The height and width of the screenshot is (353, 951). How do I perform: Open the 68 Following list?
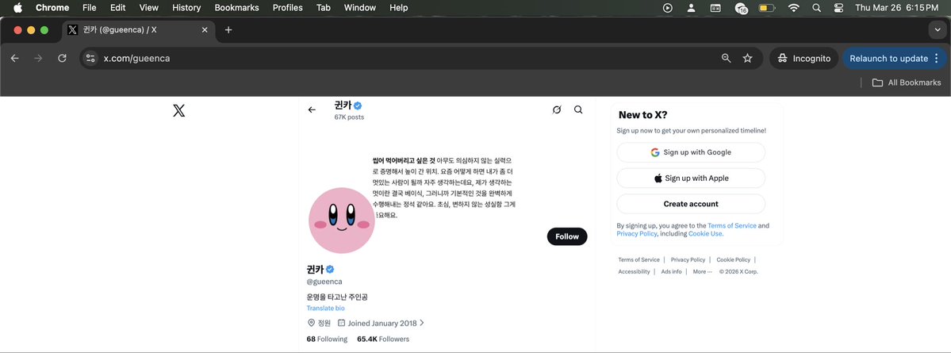coord(327,339)
